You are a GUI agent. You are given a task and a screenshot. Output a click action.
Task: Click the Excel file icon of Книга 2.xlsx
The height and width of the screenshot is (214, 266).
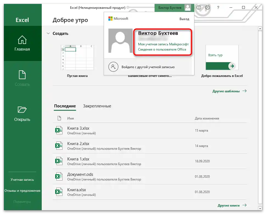tap(59, 146)
